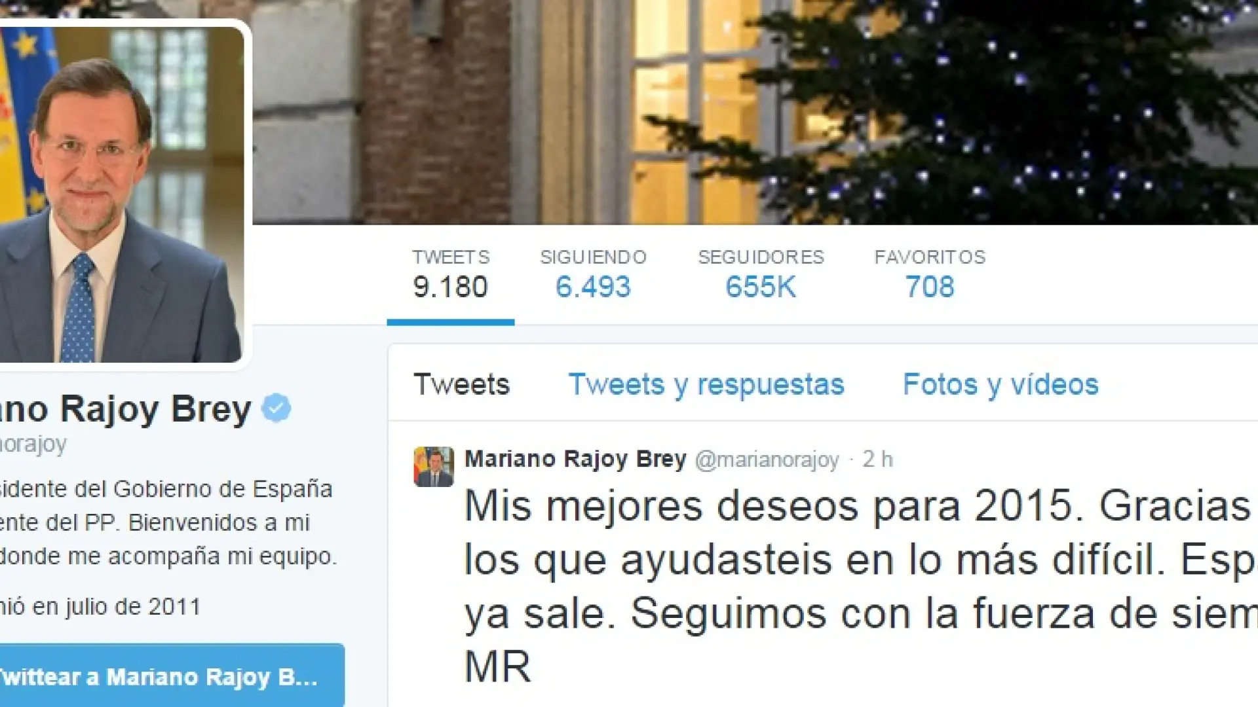View the Seguidores count 655K
The height and width of the screenshot is (707, 1258).
761,275
